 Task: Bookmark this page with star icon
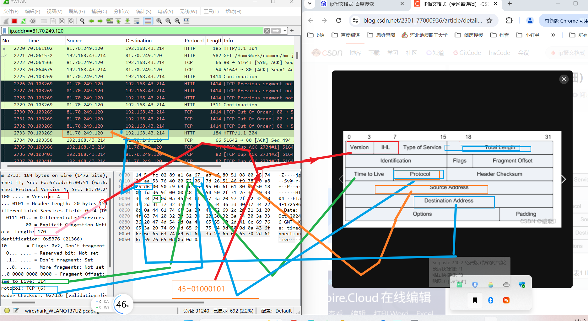489,20
